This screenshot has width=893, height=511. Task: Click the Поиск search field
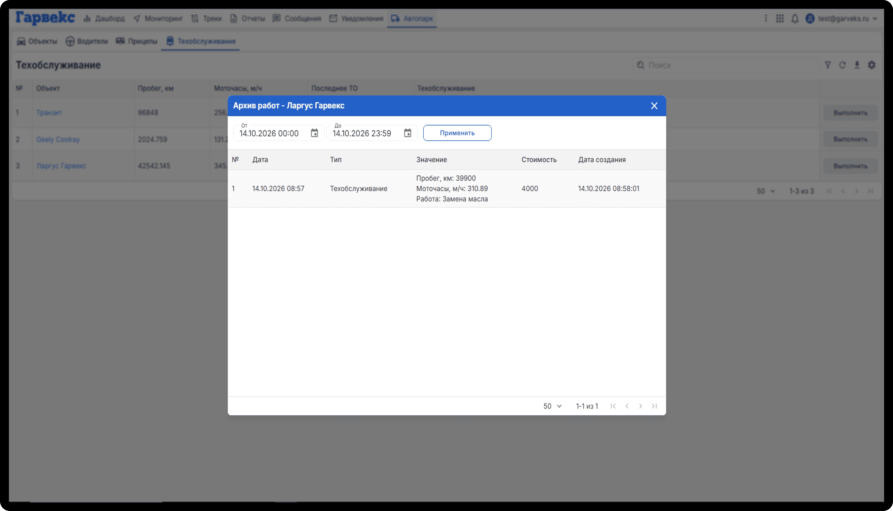pos(726,65)
